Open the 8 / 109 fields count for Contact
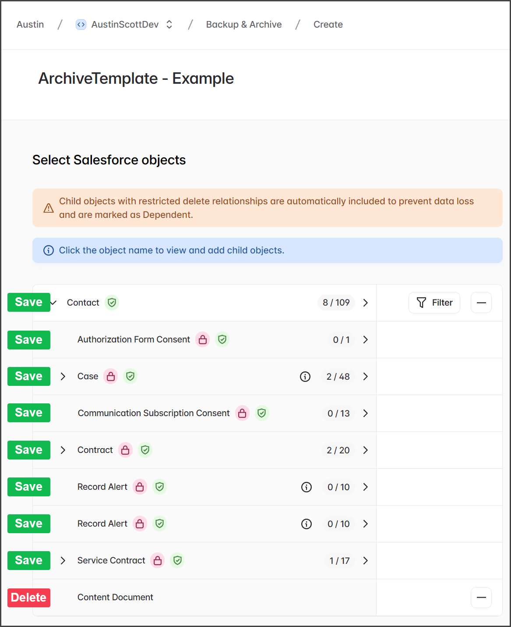Screen dimensions: 511x627 pos(336,303)
